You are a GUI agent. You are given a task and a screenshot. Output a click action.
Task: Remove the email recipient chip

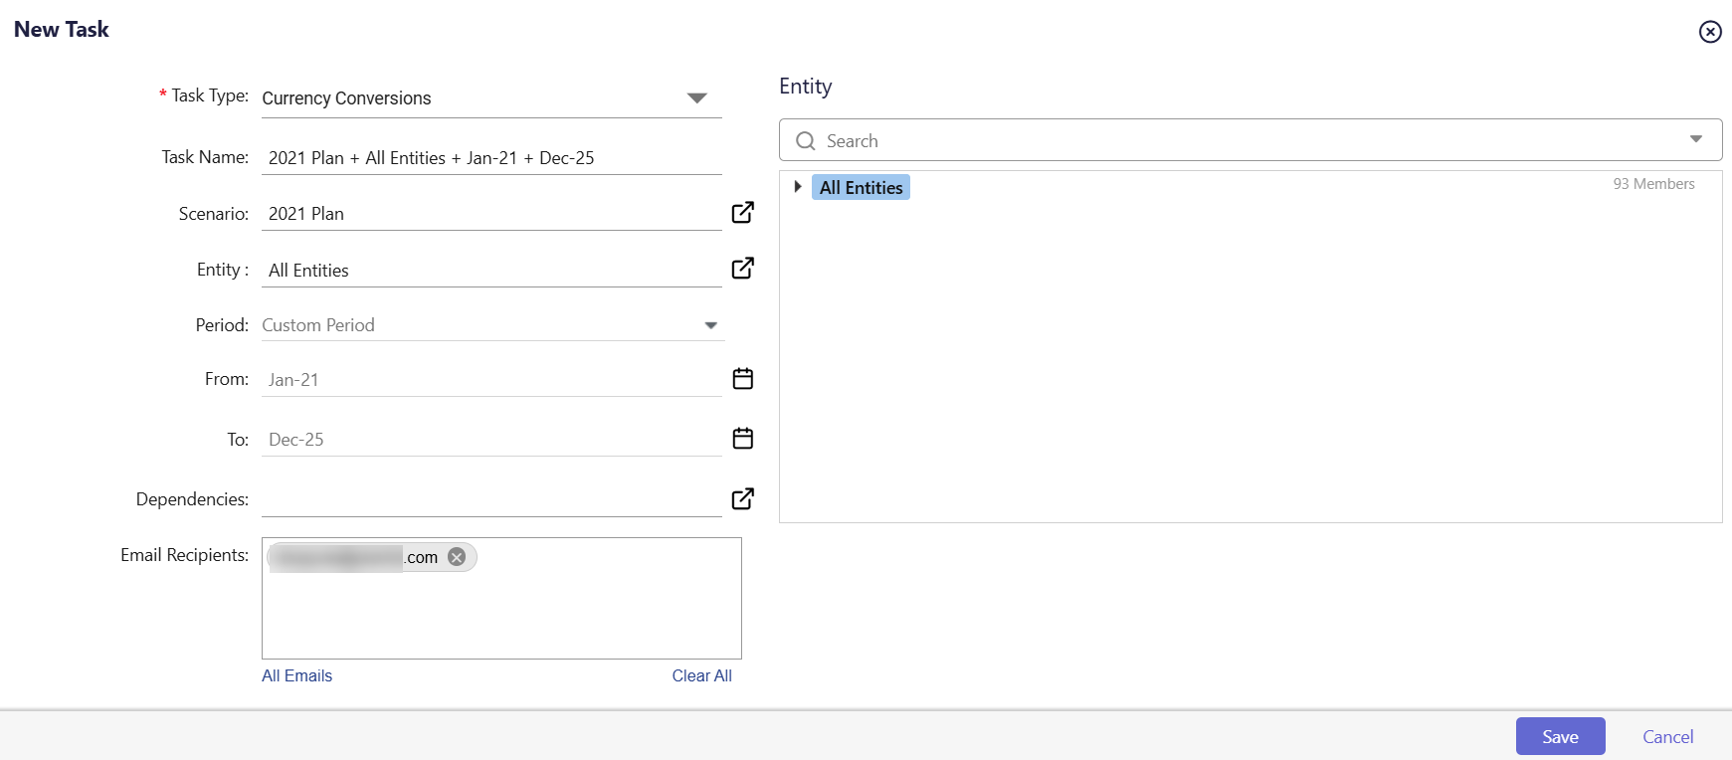click(457, 557)
